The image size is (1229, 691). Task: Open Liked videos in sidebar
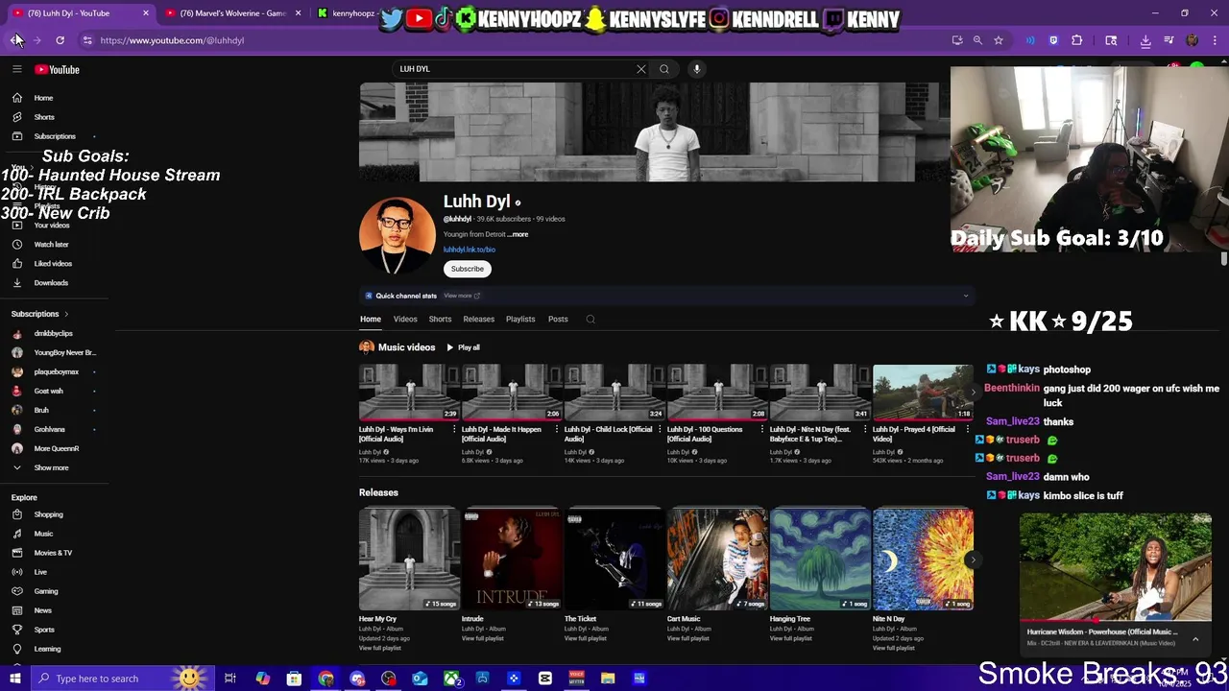click(54, 264)
